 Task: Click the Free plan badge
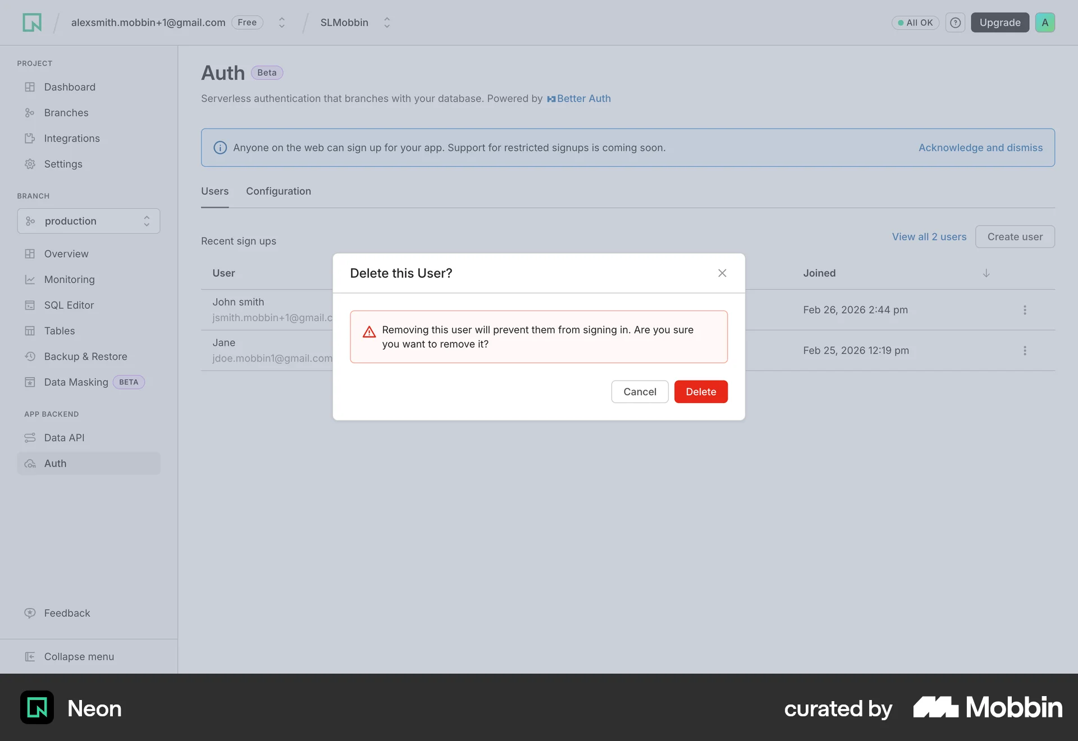point(247,22)
